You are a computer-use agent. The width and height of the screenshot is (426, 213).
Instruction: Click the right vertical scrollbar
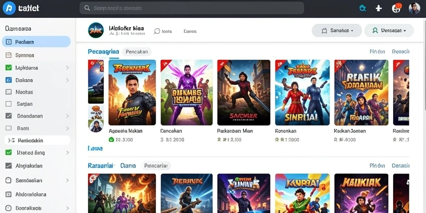click(424, 116)
